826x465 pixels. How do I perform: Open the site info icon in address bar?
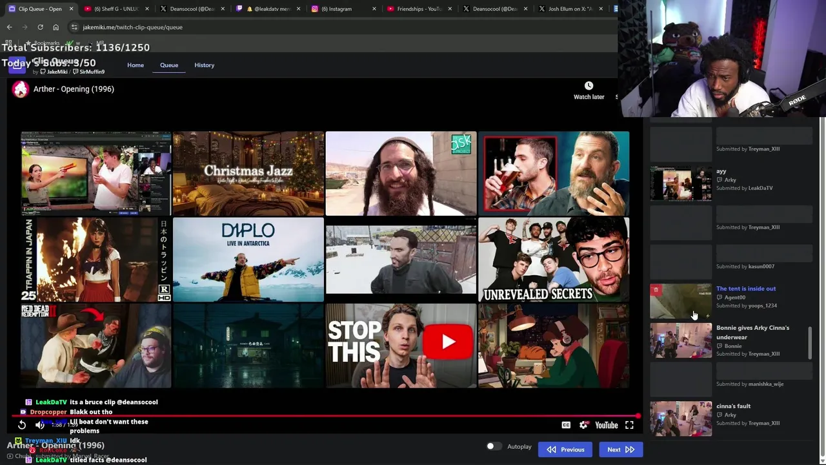74,27
